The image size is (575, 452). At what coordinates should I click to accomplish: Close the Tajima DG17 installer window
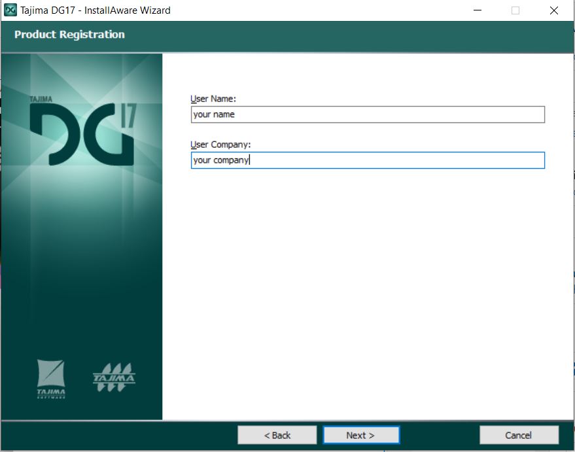coord(554,10)
